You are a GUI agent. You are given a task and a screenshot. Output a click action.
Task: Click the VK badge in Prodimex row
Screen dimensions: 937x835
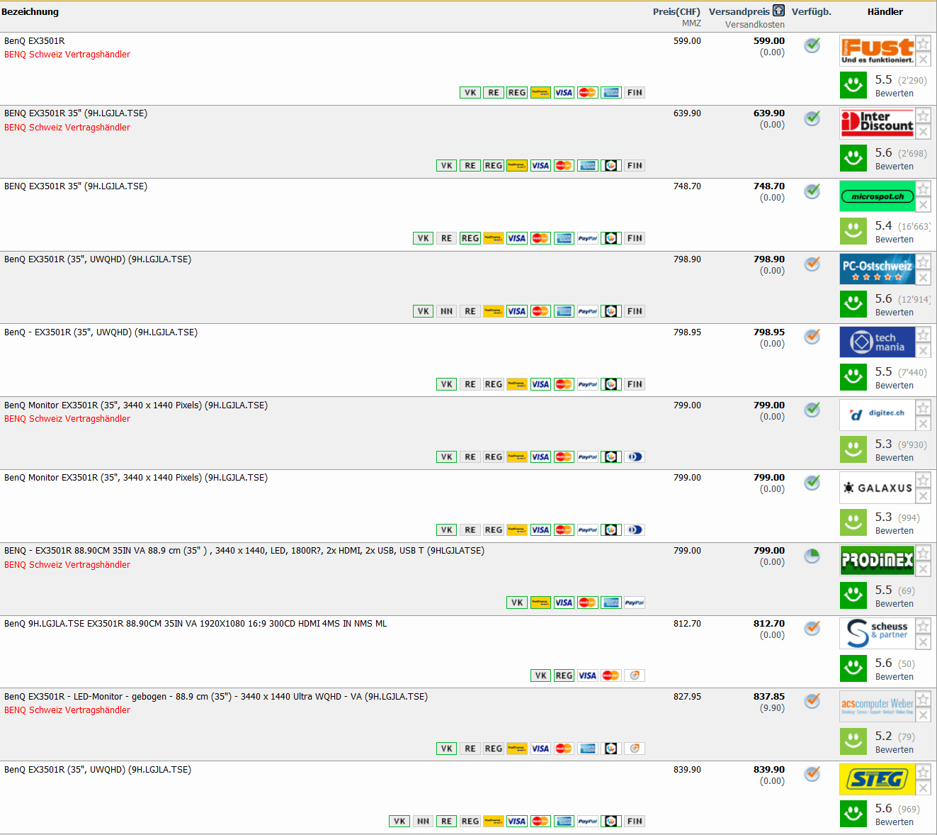pos(517,603)
